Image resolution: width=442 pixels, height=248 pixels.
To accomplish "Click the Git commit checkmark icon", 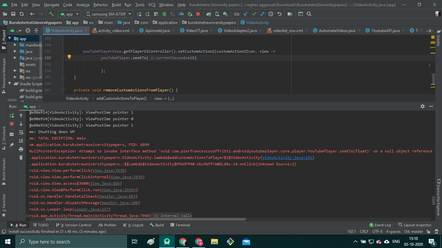I will [x=254, y=14].
